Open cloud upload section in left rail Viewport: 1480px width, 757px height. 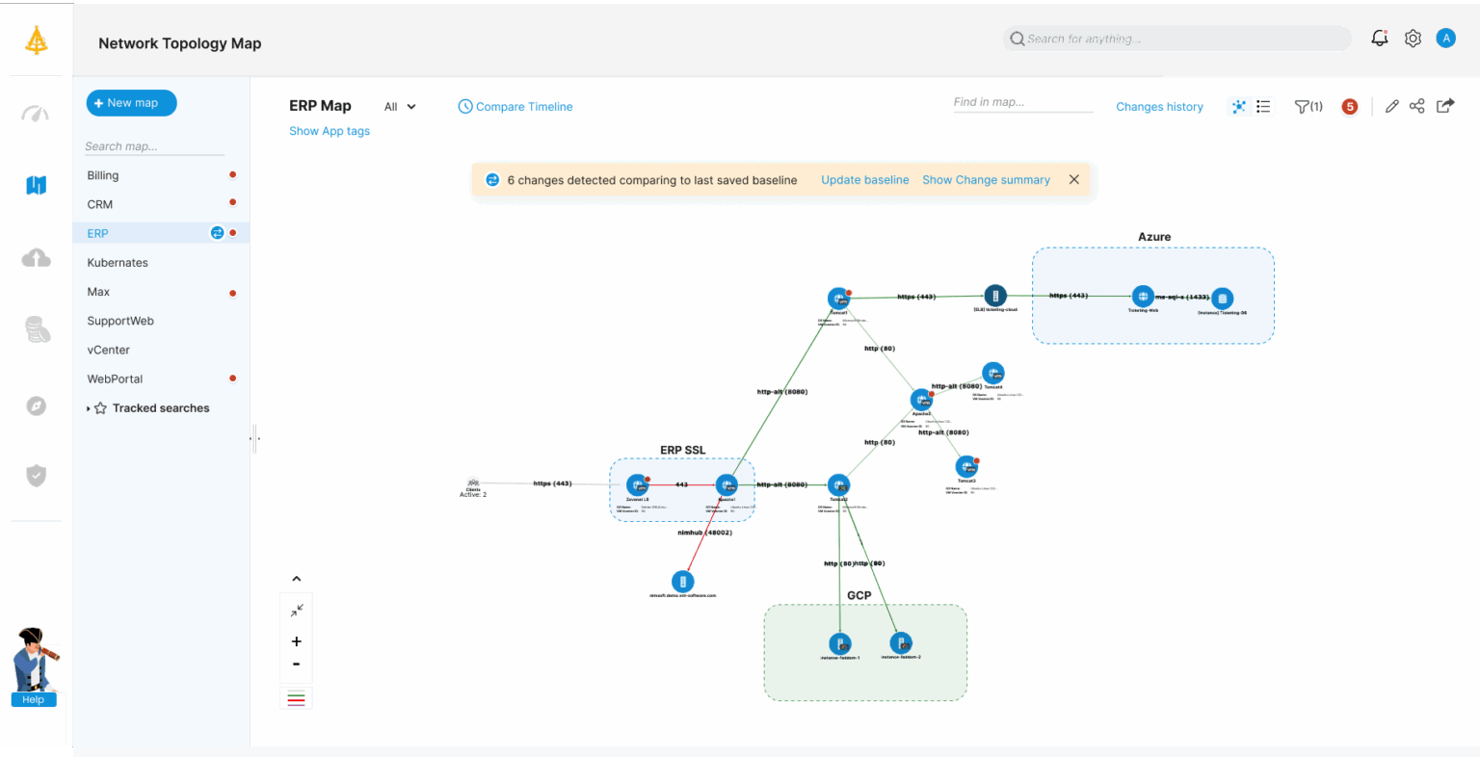point(36,258)
